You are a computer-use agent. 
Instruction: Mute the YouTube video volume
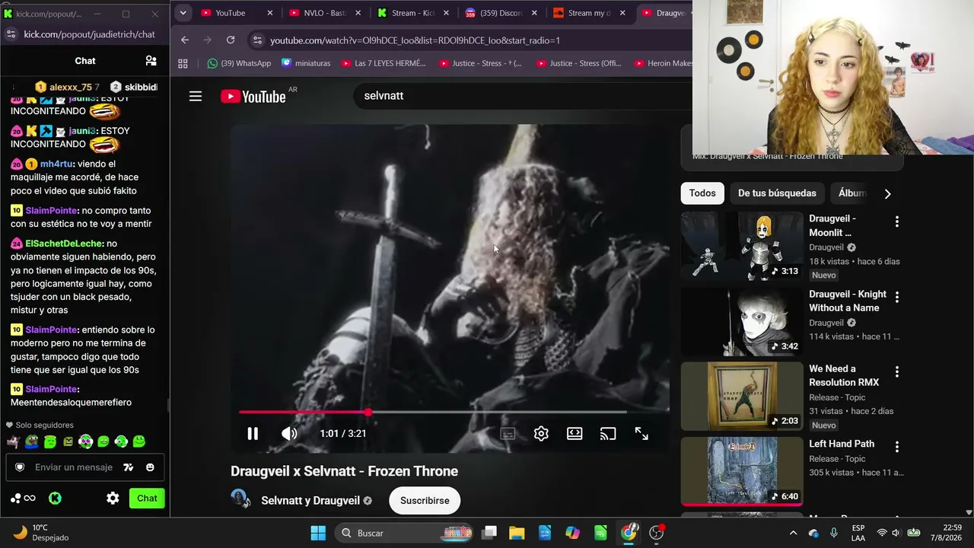pyautogui.click(x=289, y=434)
